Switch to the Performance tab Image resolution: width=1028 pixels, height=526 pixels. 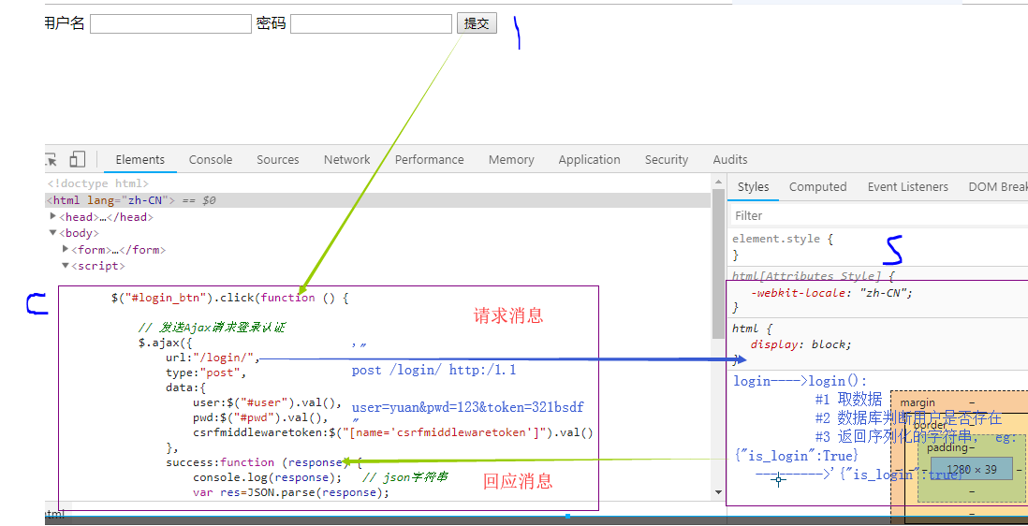click(430, 160)
